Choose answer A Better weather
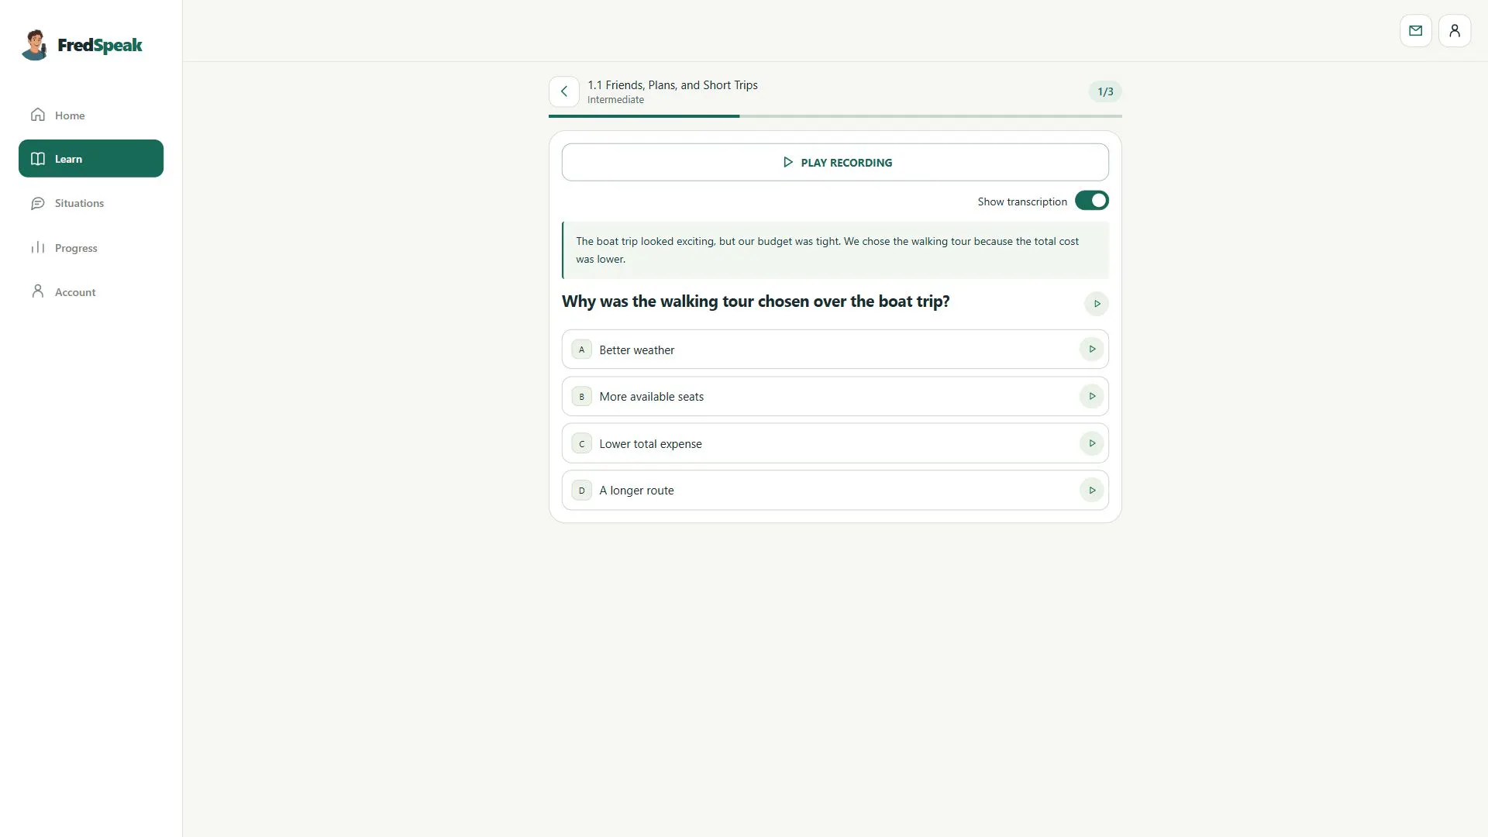Image resolution: width=1488 pixels, height=837 pixels. 835,350
